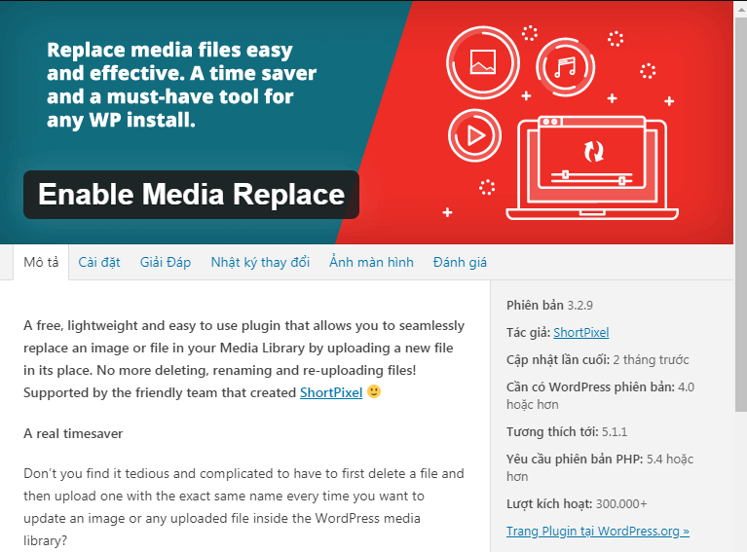Click "Cần có WordPress phiên bản" text

pyautogui.click(x=590, y=386)
